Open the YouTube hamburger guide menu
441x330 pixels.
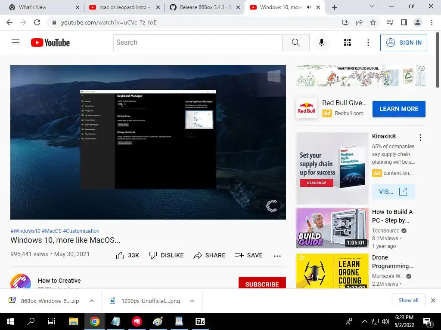click(x=16, y=43)
